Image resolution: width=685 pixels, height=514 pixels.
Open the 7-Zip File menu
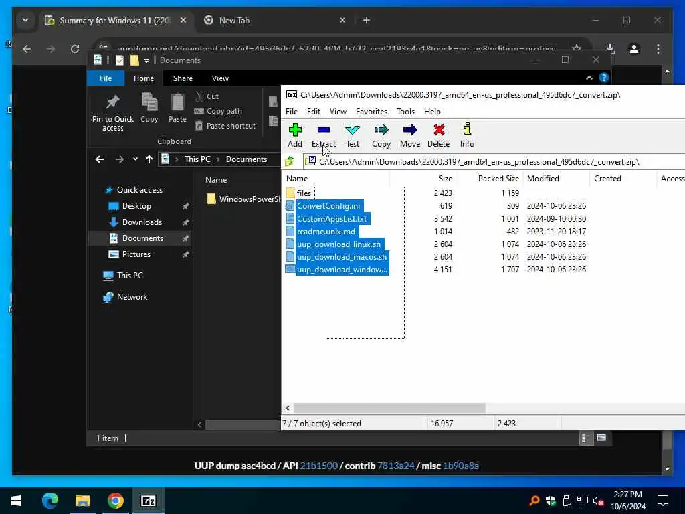(x=292, y=112)
